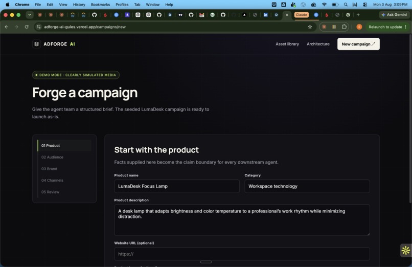Open the tab search dropdown chevron
Viewport: 412px width, 267px height.
point(30,15)
